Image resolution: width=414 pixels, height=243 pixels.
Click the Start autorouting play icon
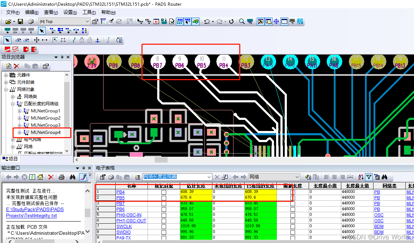point(8,31)
